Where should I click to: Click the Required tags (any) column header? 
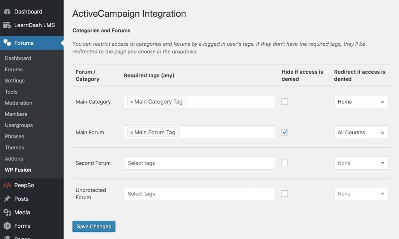(149, 76)
